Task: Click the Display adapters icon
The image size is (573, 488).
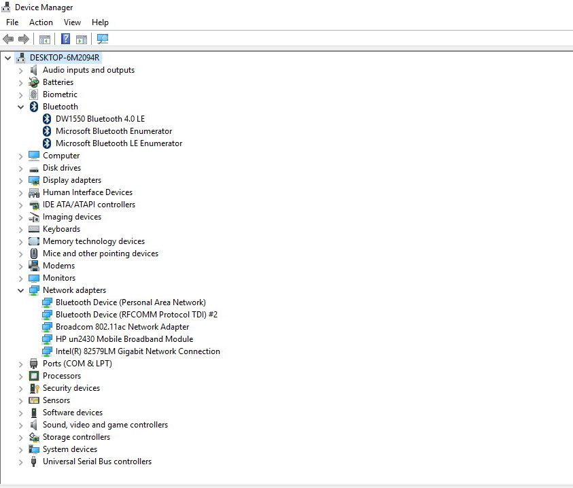Action: pos(33,180)
